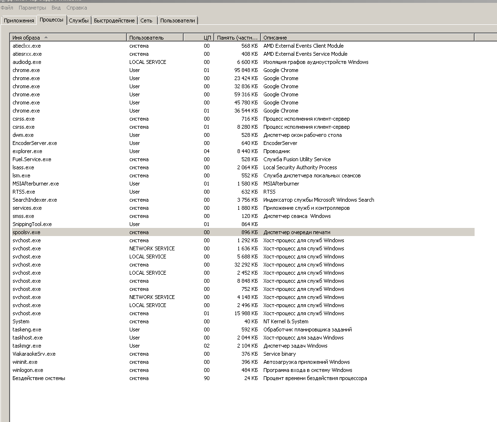Switch to the Сеть tab
Image resolution: width=497 pixels, height=422 pixels.
[x=146, y=21]
